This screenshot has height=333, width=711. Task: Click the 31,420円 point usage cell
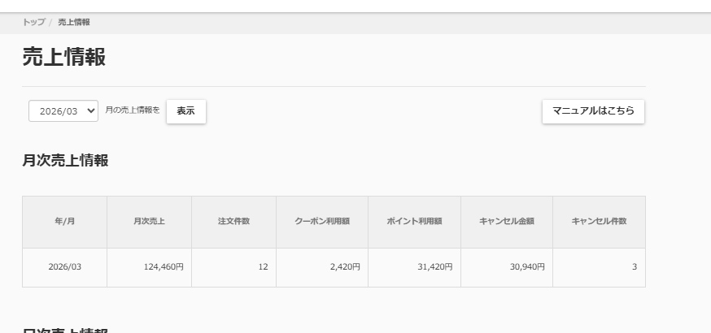(x=435, y=267)
